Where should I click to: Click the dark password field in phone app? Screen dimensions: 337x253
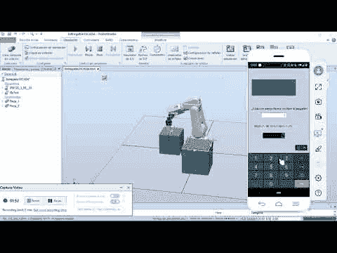(274, 136)
